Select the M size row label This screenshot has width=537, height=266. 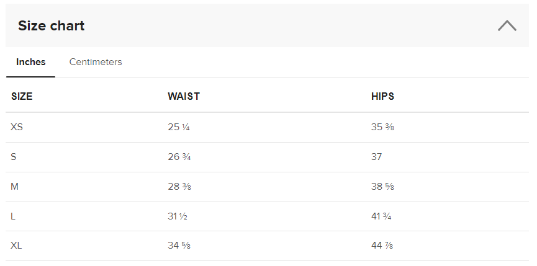click(14, 187)
